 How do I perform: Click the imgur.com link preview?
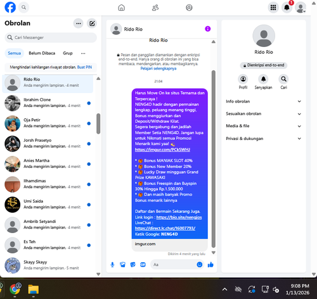[170, 245]
